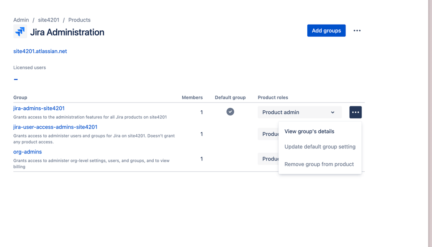The height and width of the screenshot is (247, 432).
Task: Click the chevron arrow in Product admin dropdown
Action: pos(332,112)
